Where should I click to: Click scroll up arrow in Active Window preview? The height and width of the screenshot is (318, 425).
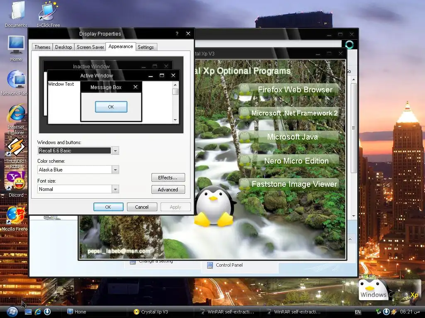[176, 85]
